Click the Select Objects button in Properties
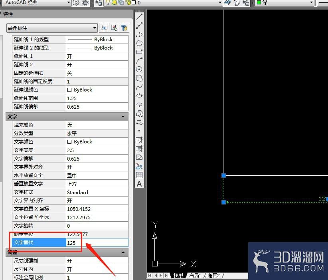This screenshot has width=328, height=280. (x=114, y=28)
